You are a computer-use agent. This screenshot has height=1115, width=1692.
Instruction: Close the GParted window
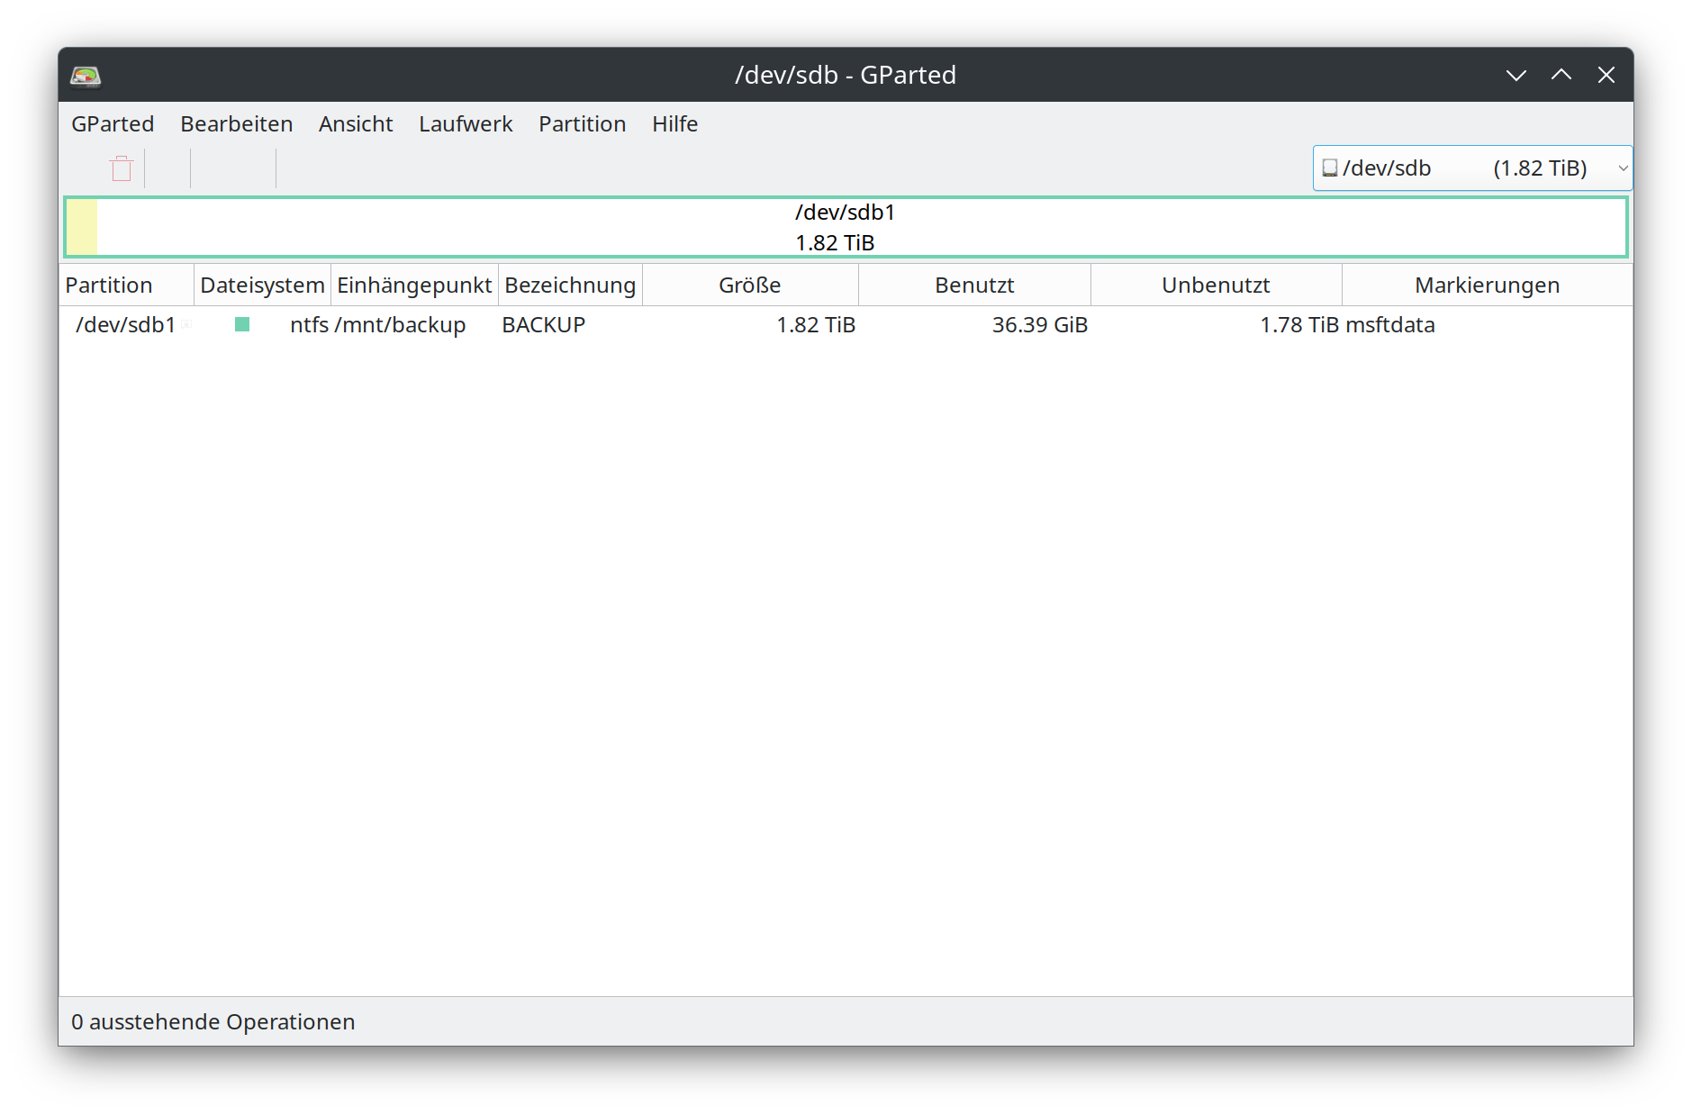pyautogui.click(x=1606, y=76)
